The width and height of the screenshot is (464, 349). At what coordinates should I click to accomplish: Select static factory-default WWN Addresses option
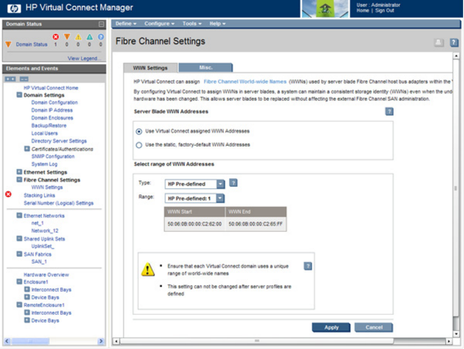point(139,145)
